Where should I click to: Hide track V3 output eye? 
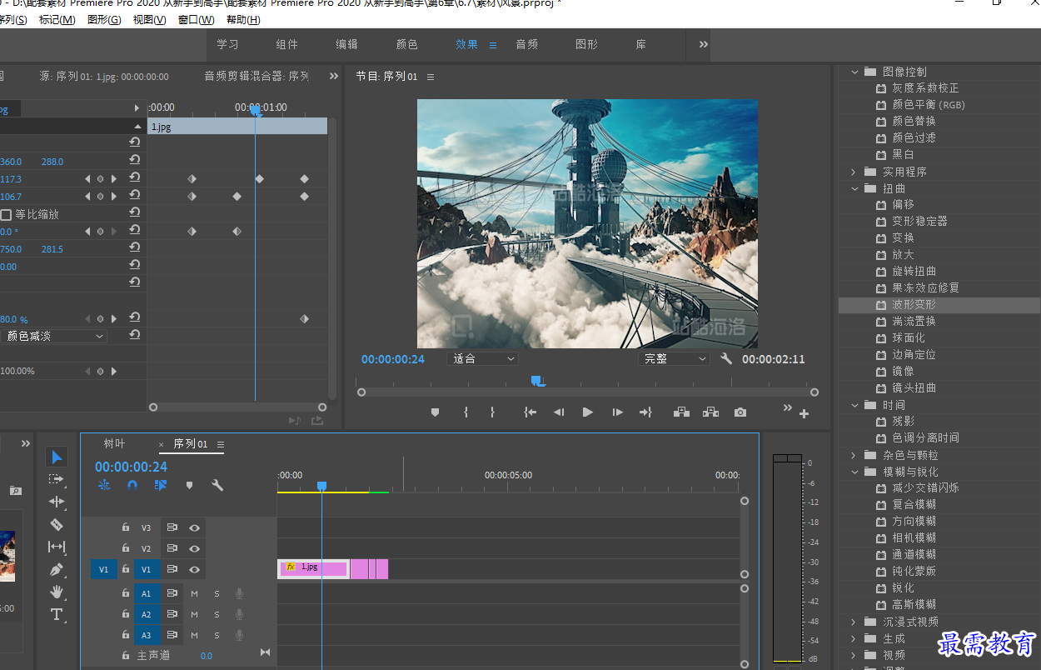pos(194,527)
